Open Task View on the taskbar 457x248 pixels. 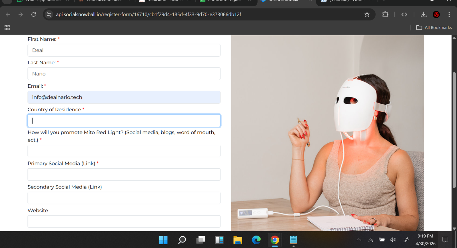tap(201, 240)
